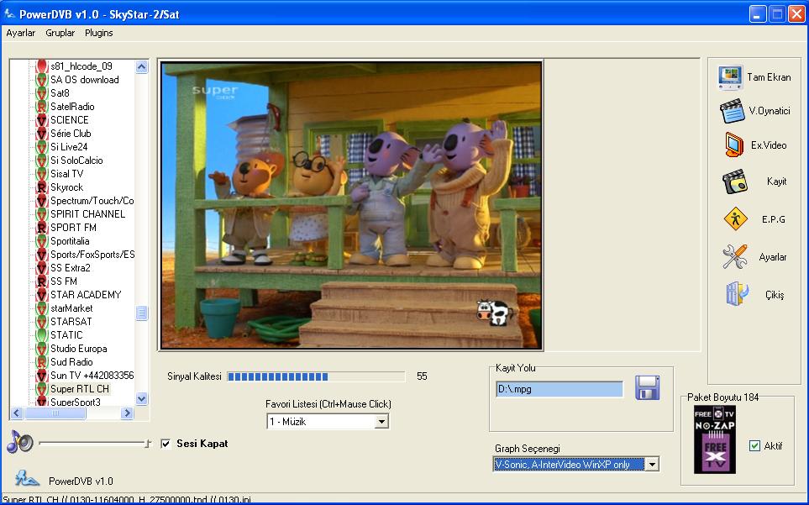Image resolution: width=809 pixels, height=505 pixels.
Task: Click the R icon beside SS FM
Action: click(x=41, y=281)
